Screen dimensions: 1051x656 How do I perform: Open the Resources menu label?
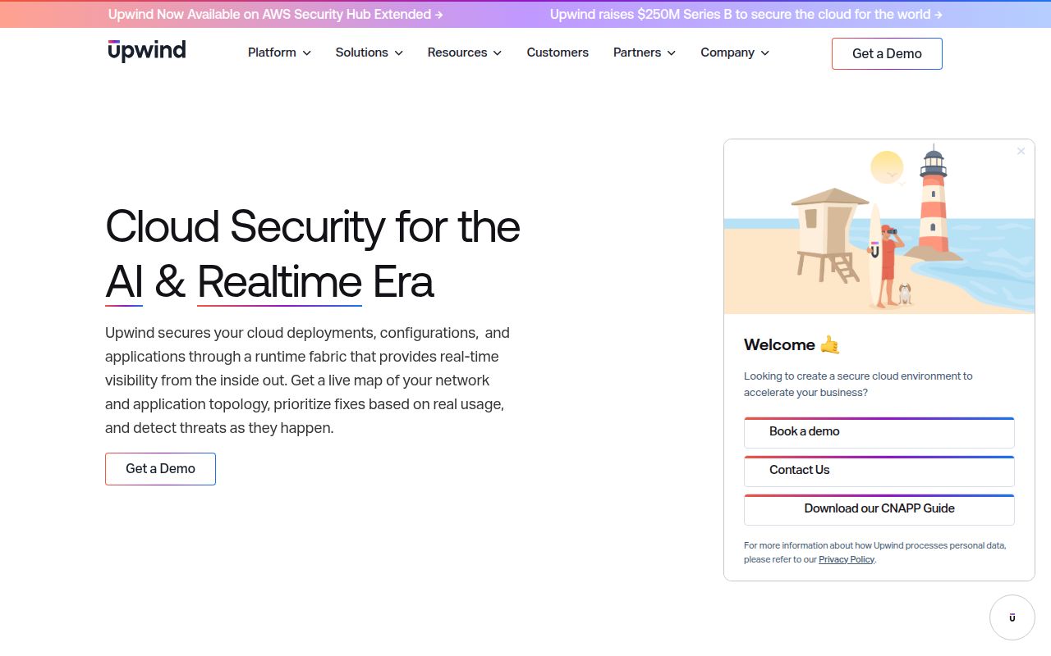pos(457,52)
